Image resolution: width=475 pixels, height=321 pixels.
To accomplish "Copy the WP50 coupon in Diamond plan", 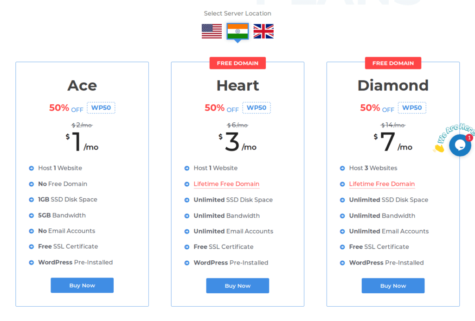I will pyautogui.click(x=412, y=108).
